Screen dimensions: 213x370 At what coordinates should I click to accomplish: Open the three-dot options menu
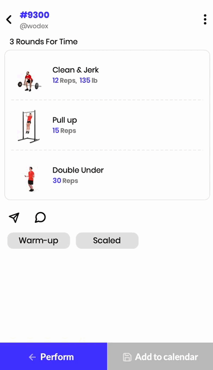(x=205, y=19)
